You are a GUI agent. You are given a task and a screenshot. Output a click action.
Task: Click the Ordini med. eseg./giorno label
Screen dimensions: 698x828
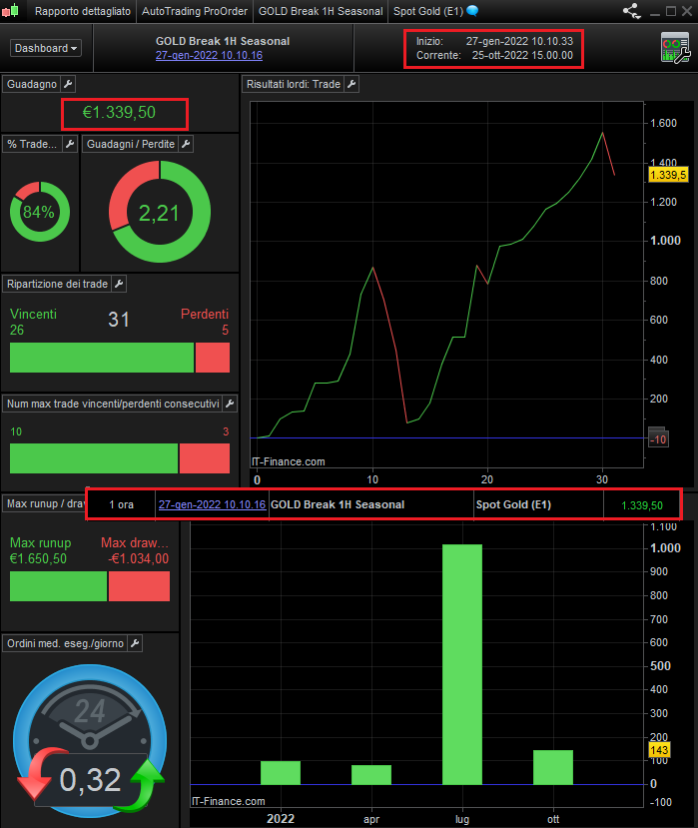65,643
